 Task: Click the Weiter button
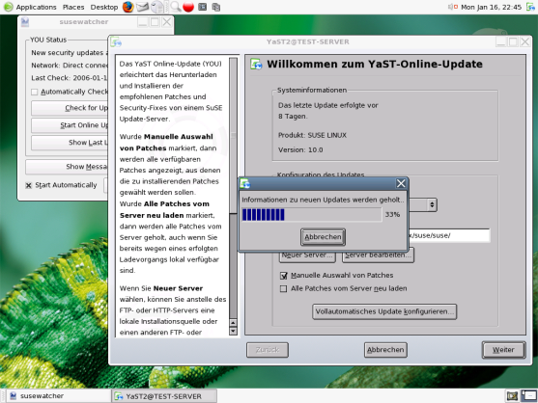tap(503, 350)
